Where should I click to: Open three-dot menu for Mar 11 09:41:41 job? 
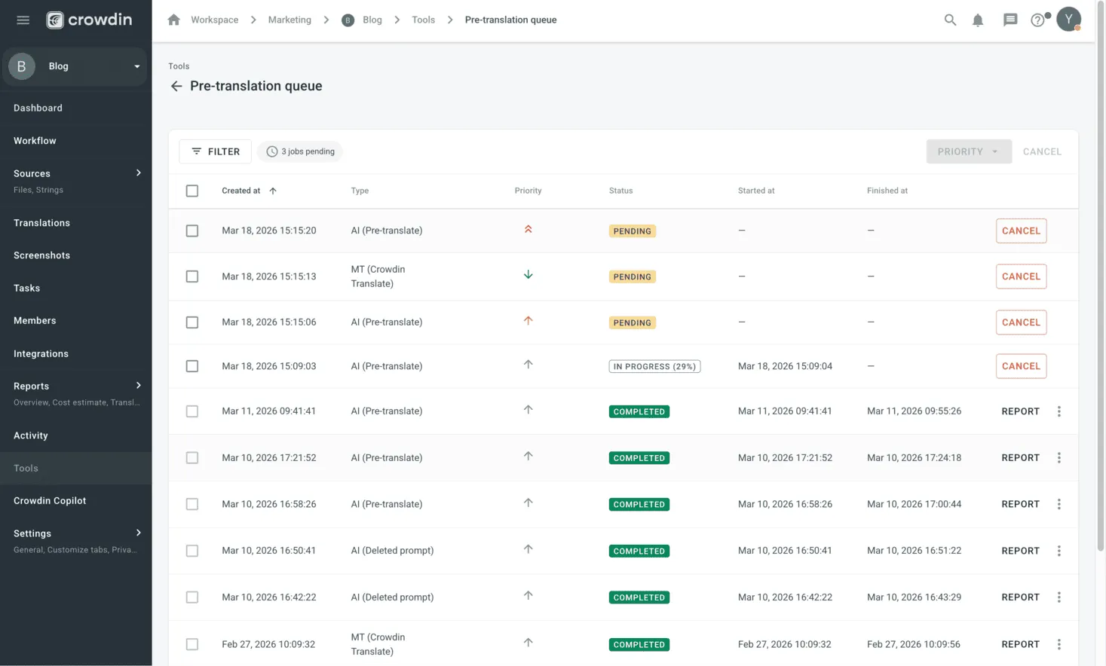click(x=1059, y=411)
